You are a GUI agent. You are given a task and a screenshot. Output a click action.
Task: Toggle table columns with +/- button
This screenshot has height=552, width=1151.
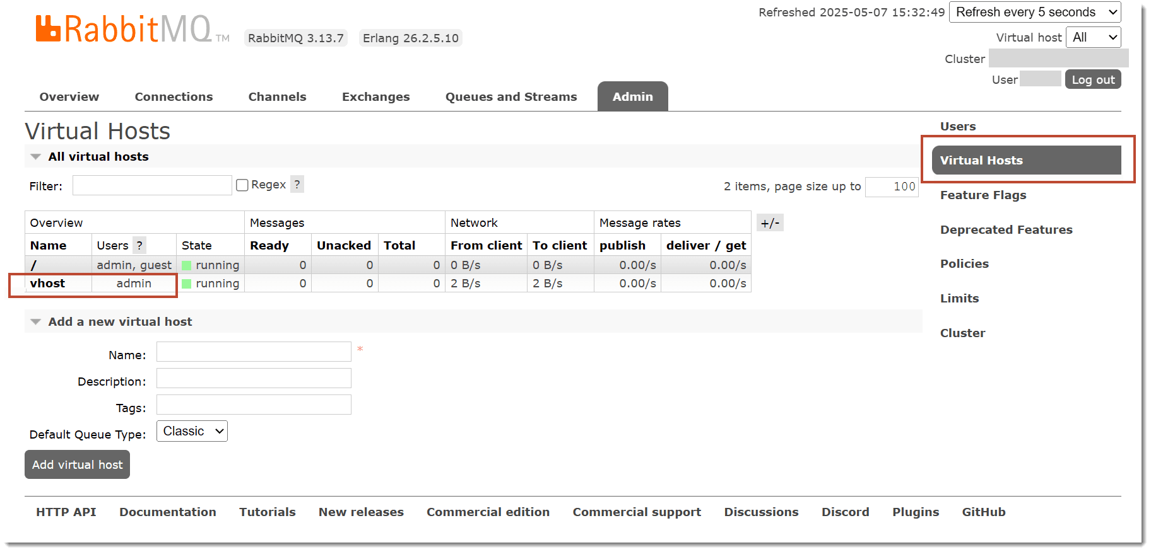(x=770, y=222)
